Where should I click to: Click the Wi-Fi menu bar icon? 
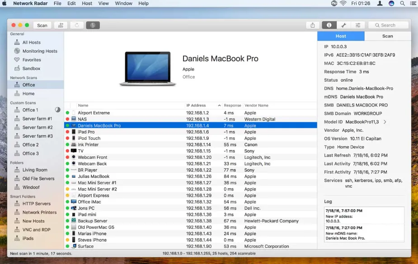tap(343, 4)
